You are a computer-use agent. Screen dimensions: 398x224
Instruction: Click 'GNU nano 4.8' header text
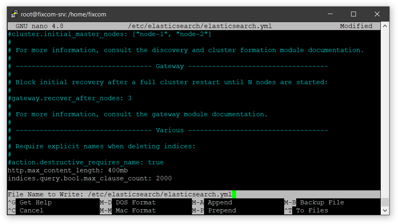click(x=40, y=26)
